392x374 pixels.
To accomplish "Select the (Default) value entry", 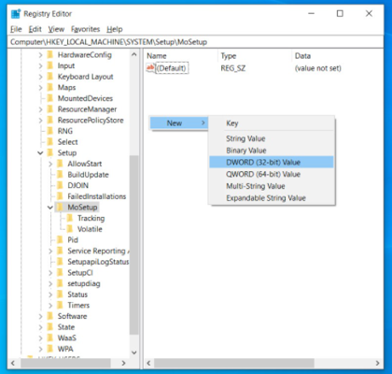I will [x=172, y=68].
